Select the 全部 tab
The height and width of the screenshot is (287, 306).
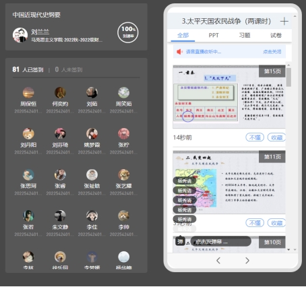coord(183,35)
